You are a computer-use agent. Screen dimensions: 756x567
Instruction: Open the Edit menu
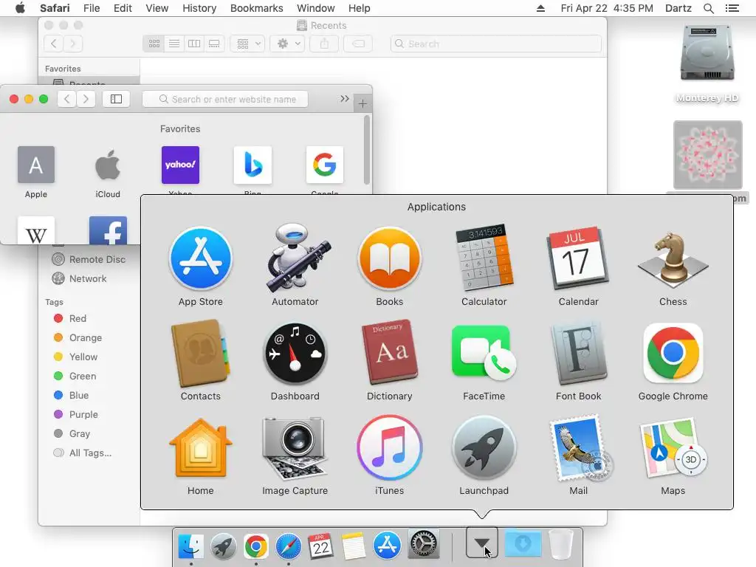(x=123, y=8)
